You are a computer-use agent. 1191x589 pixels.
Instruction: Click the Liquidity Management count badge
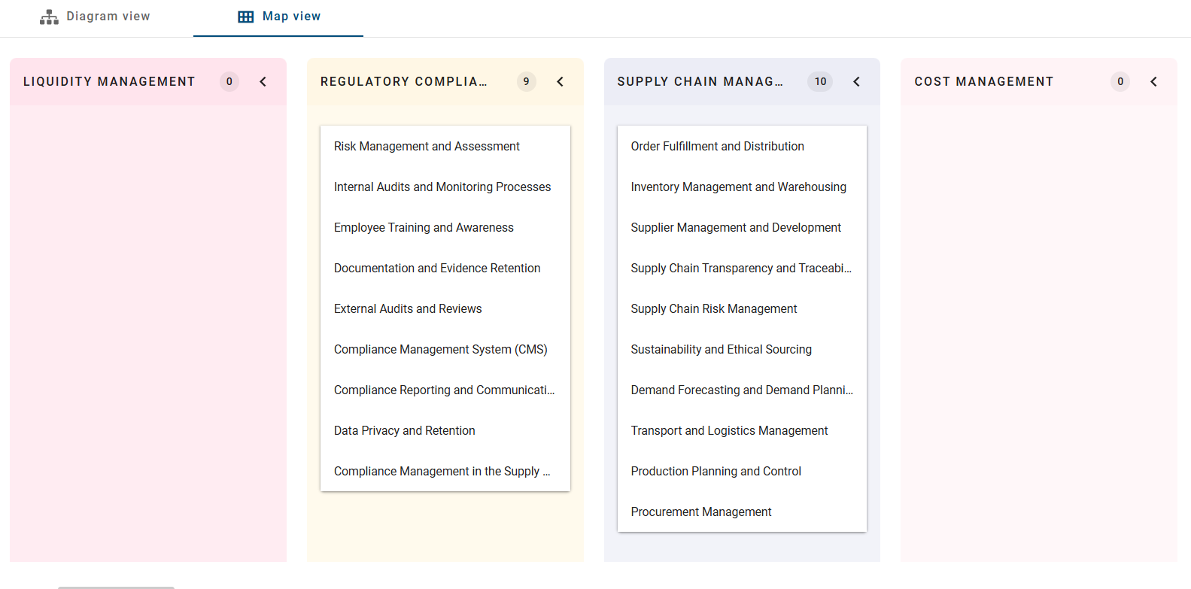click(229, 82)
